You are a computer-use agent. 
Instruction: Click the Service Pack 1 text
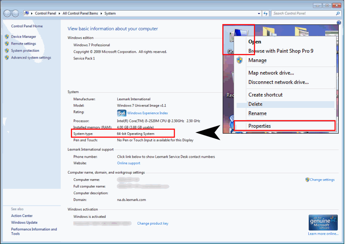click(x=84, y=59)
